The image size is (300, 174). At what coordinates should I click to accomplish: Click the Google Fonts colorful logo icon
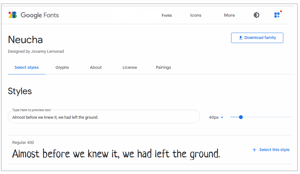[x=13, y=15]
